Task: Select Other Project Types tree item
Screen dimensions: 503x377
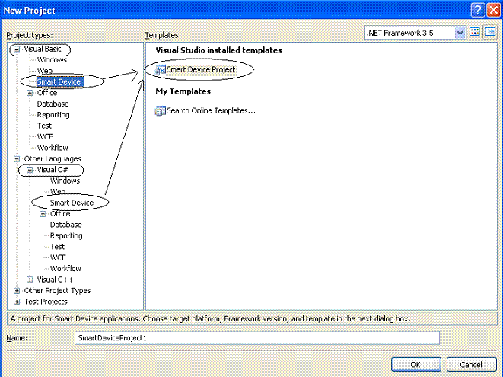Action: click(x=57, y=291)
